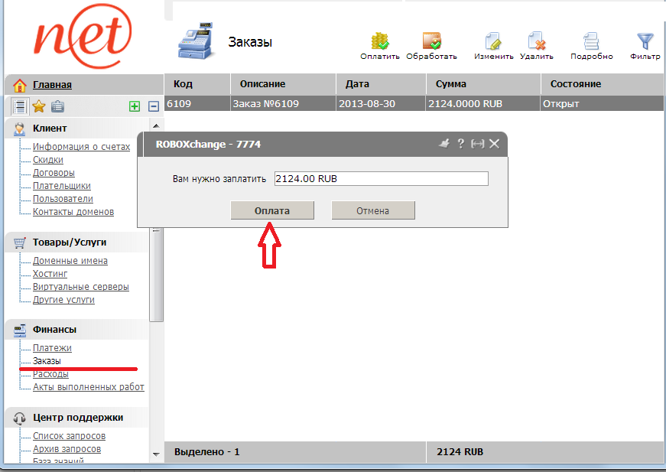Go to Главная home page
666x472 pixels.
click(x=52, y=85)
